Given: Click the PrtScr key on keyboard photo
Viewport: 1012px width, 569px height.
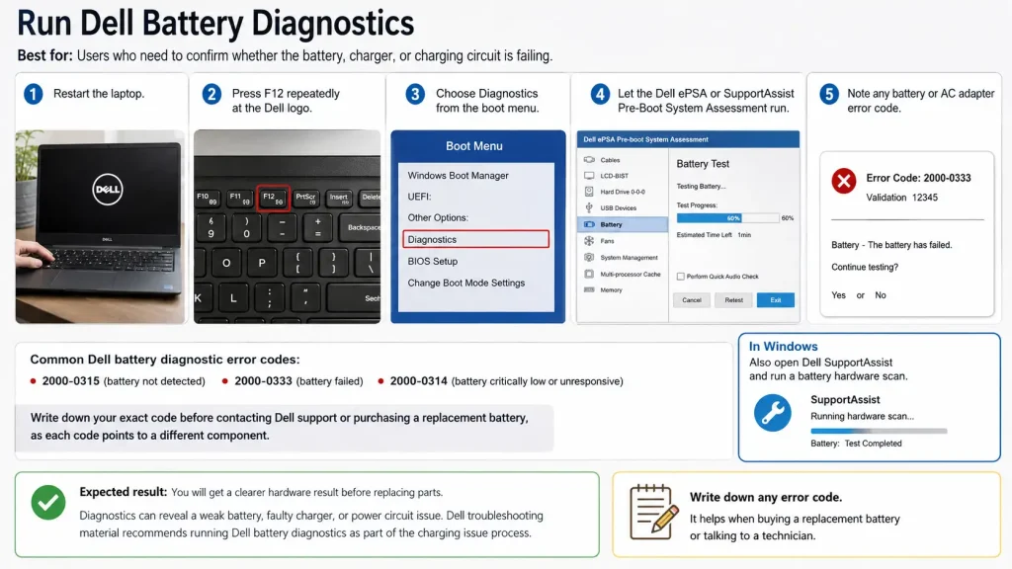Looking at the screenshot, I should pyautogui.click(x=306, y=198).
